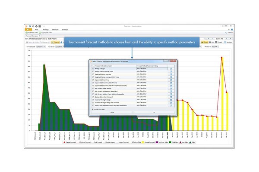The image size is (259, 172).
Task: Go to the previous item record
Action: tap(213, 39)
